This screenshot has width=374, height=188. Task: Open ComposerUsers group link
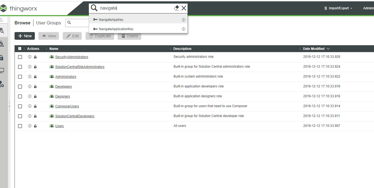(67, 106)
